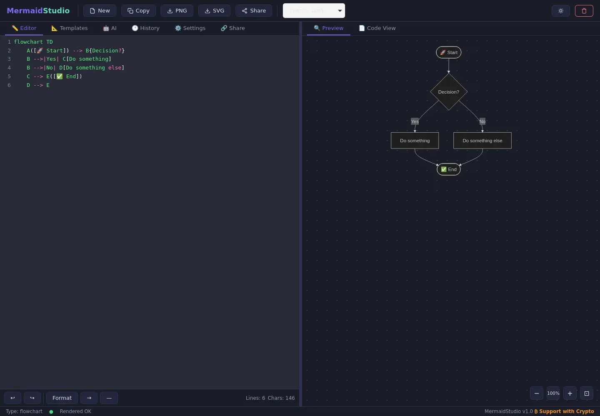Click 'Lines: 6' counter
600x416 pixels.
tap(255, 398)
